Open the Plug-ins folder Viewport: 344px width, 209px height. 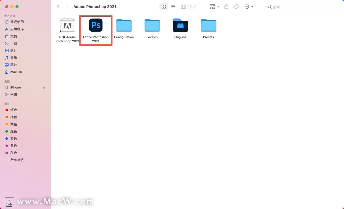(180, 25)
